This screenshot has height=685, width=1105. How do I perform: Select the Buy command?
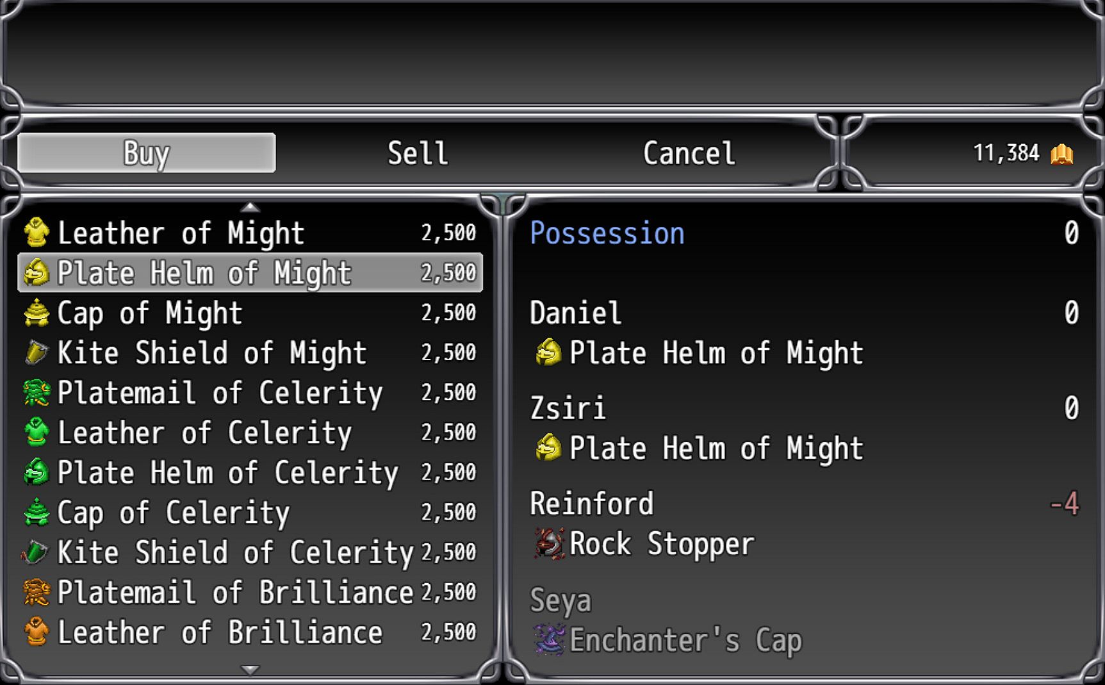[x=147, y=153]
